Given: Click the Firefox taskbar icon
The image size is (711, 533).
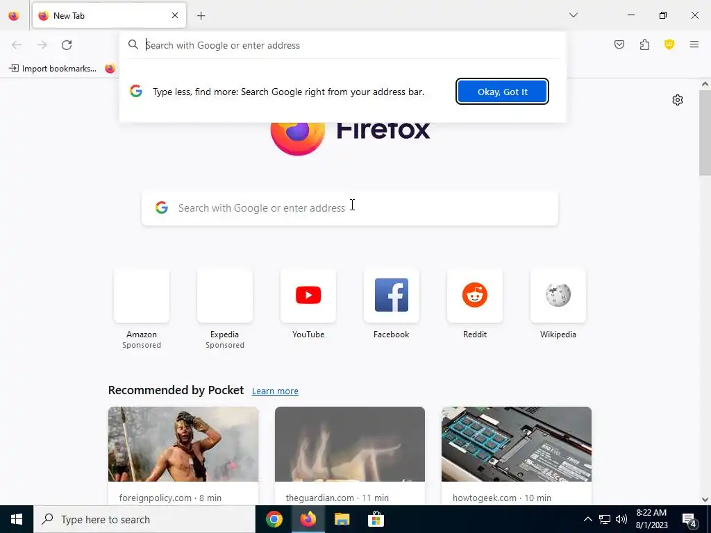Looking at the screenshot, I should coord(308,519).
